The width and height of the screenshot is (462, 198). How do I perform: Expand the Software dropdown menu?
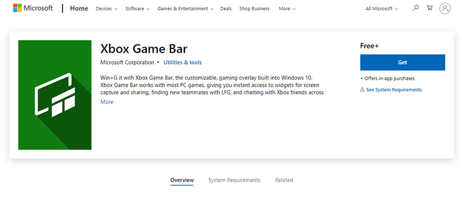click(x=138, y=9)
